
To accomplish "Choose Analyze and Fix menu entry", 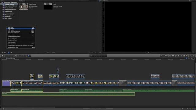I will [x=21, y=40].
